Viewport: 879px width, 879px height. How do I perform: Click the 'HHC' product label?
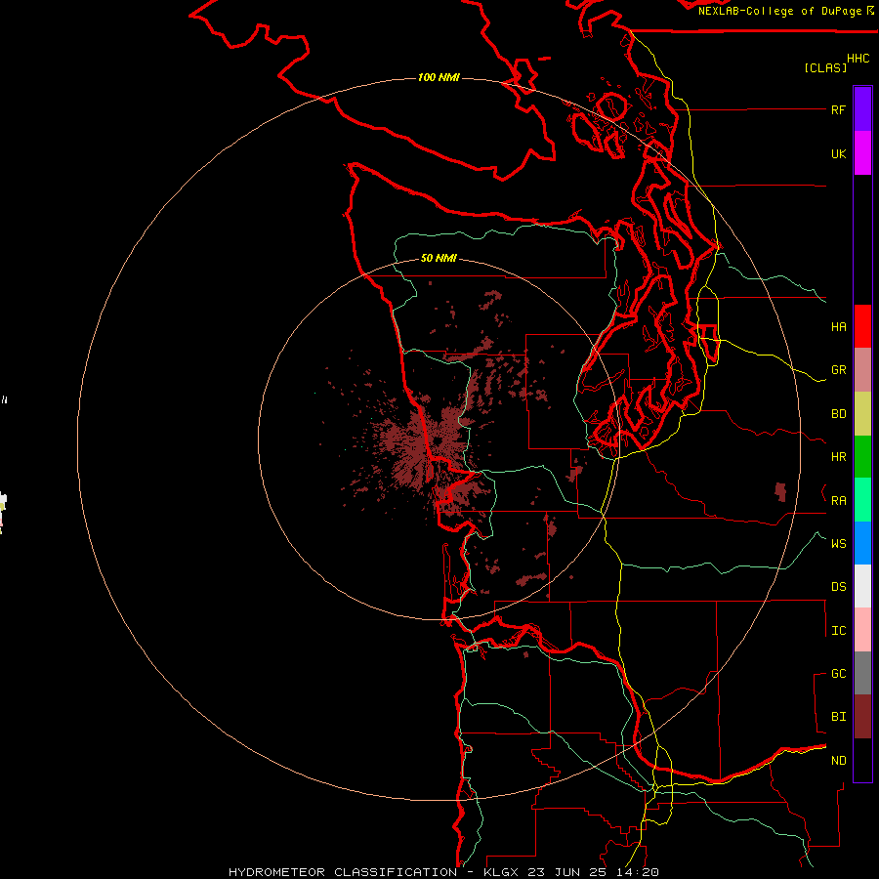coord(858,59)
